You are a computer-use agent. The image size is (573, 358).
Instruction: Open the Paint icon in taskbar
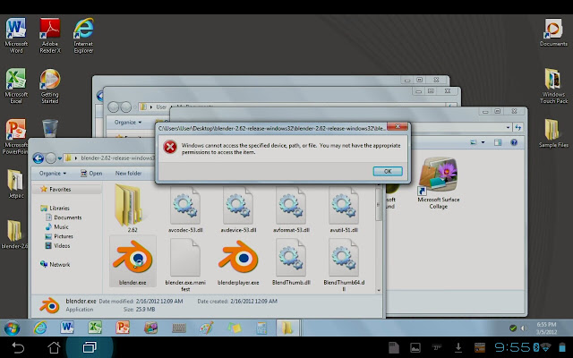tap(207, 328)
